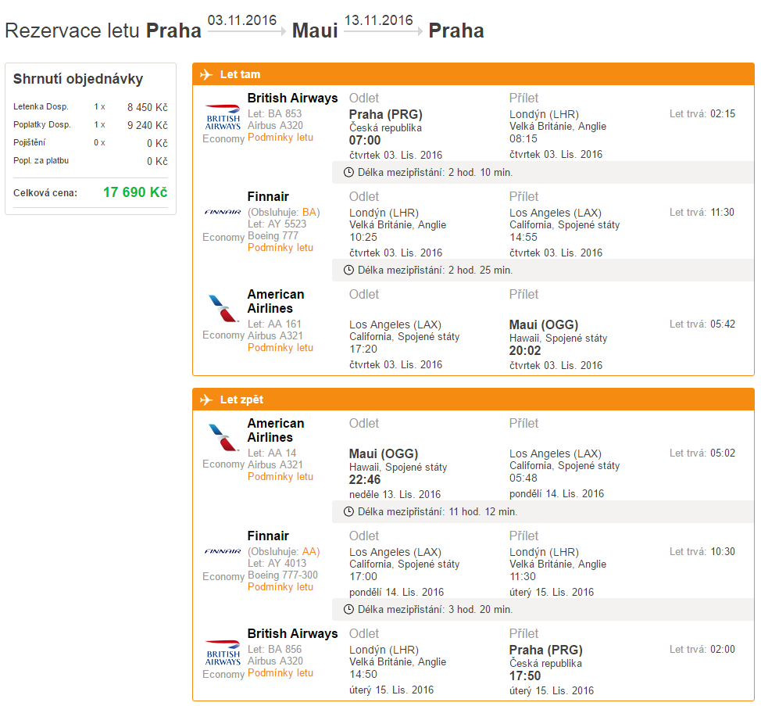Click the Let tam section title
This screenshot has width=761, height=706.
coord(240,74)
